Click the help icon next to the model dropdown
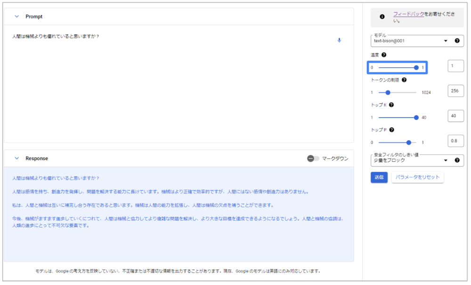This screenshot has height=285, width=471. pyautogui.click(x=457, y=41)
